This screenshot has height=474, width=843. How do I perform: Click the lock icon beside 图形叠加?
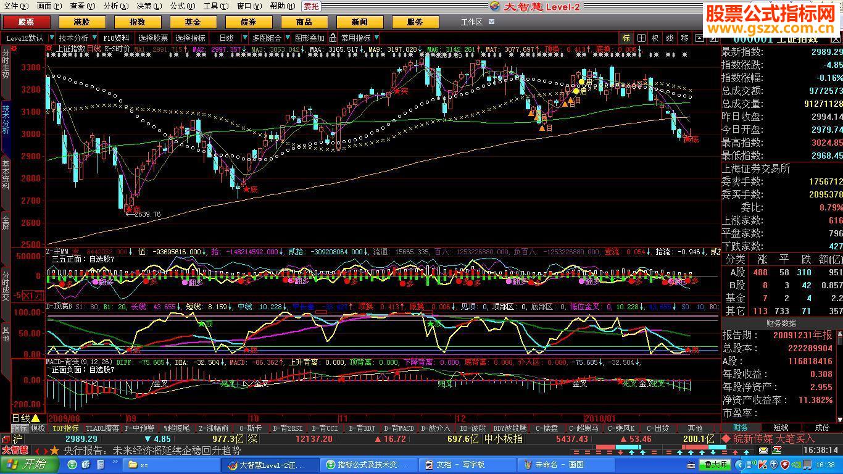(x=333, y=38)
